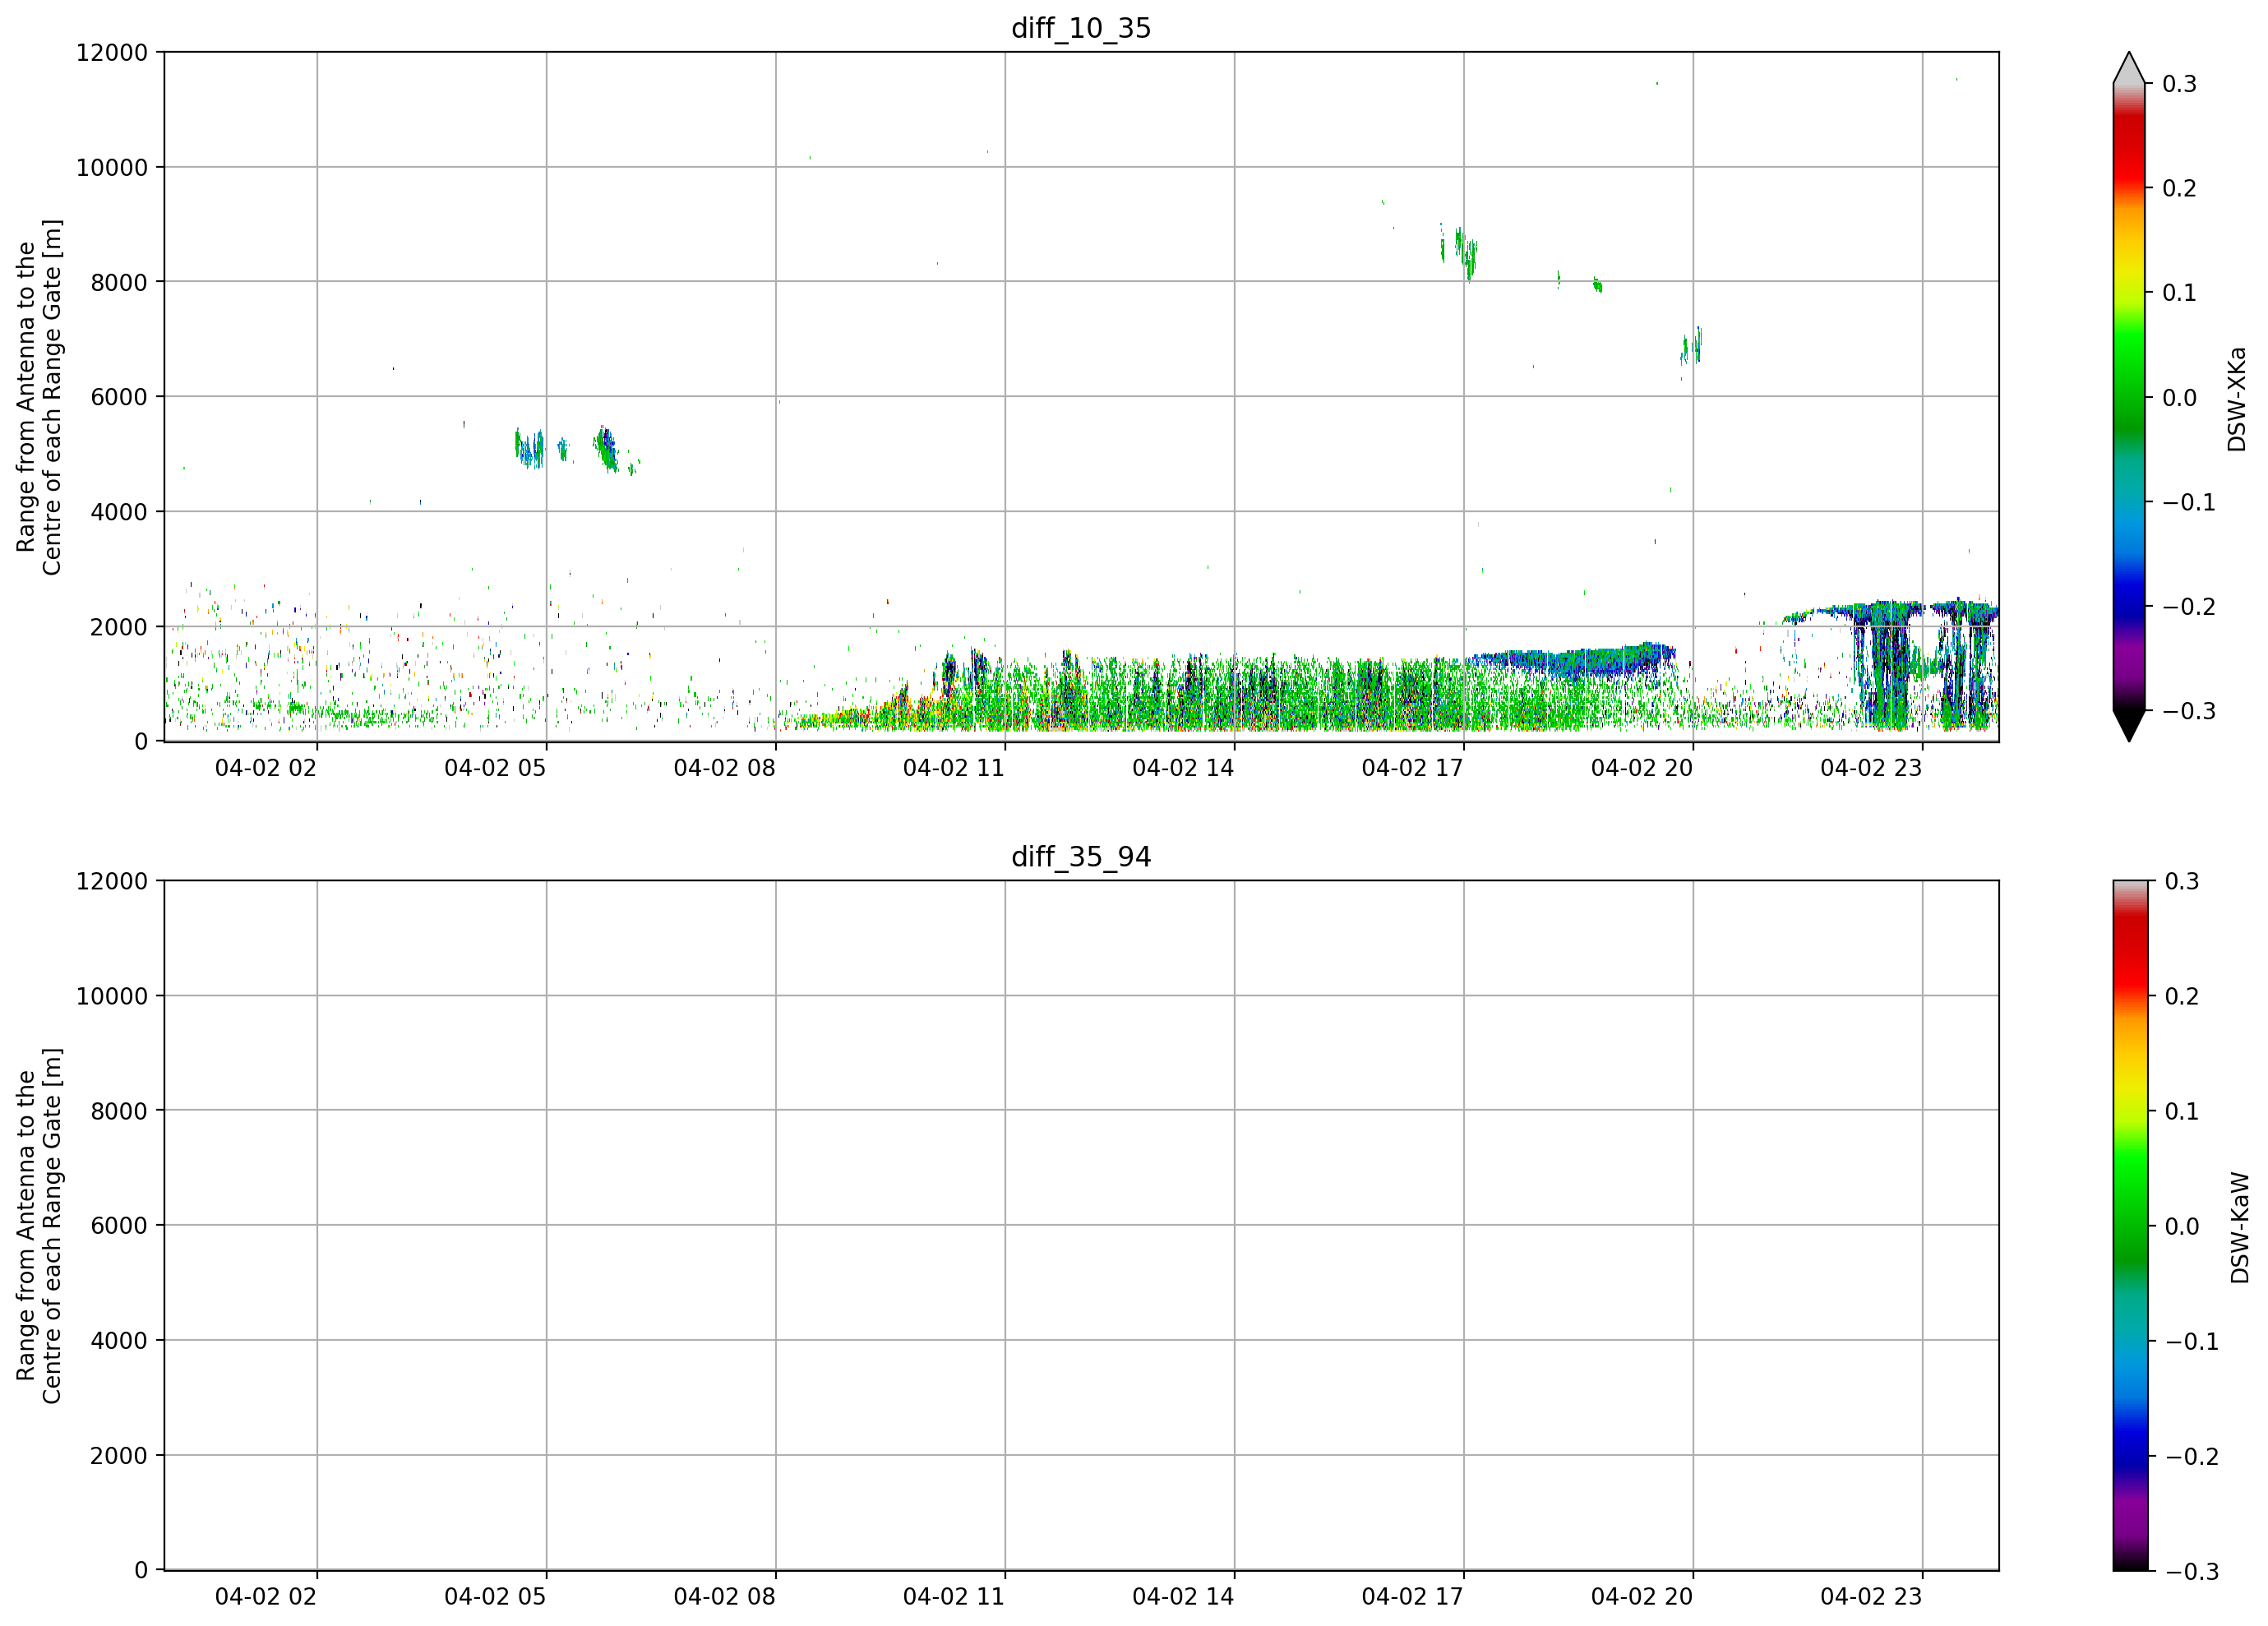Click the 0.2 tick on top colorbar

click(2179, 189)
